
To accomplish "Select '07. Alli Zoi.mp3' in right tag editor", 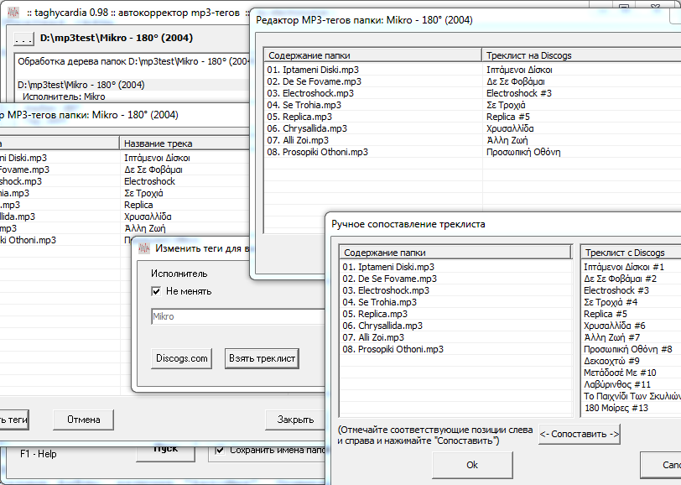I will (298, 140).
